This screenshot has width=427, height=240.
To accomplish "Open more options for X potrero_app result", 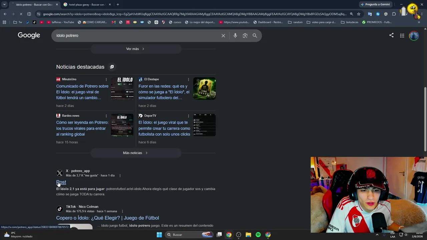I will [x=120, y=176].
